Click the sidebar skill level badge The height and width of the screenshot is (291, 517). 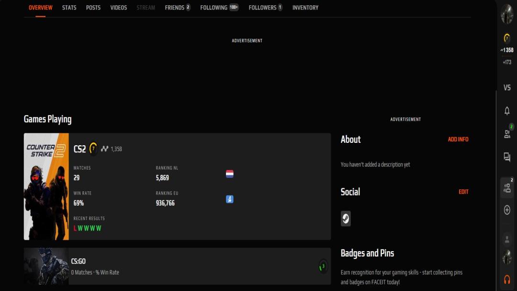pyautogui.click(x=507, y=38)
